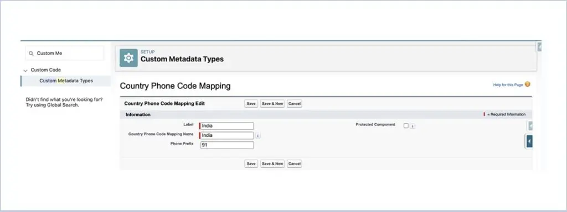Expand the dark blue side panel arrow
Viewport: 567px width, 212px height.
click(x=529, y=141)
